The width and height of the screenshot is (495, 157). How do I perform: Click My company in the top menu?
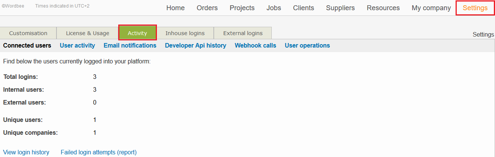coord(431,8)
